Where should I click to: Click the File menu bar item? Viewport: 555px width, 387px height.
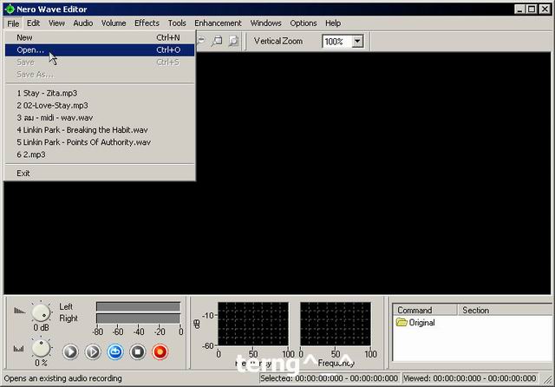[x=13, y=23]
